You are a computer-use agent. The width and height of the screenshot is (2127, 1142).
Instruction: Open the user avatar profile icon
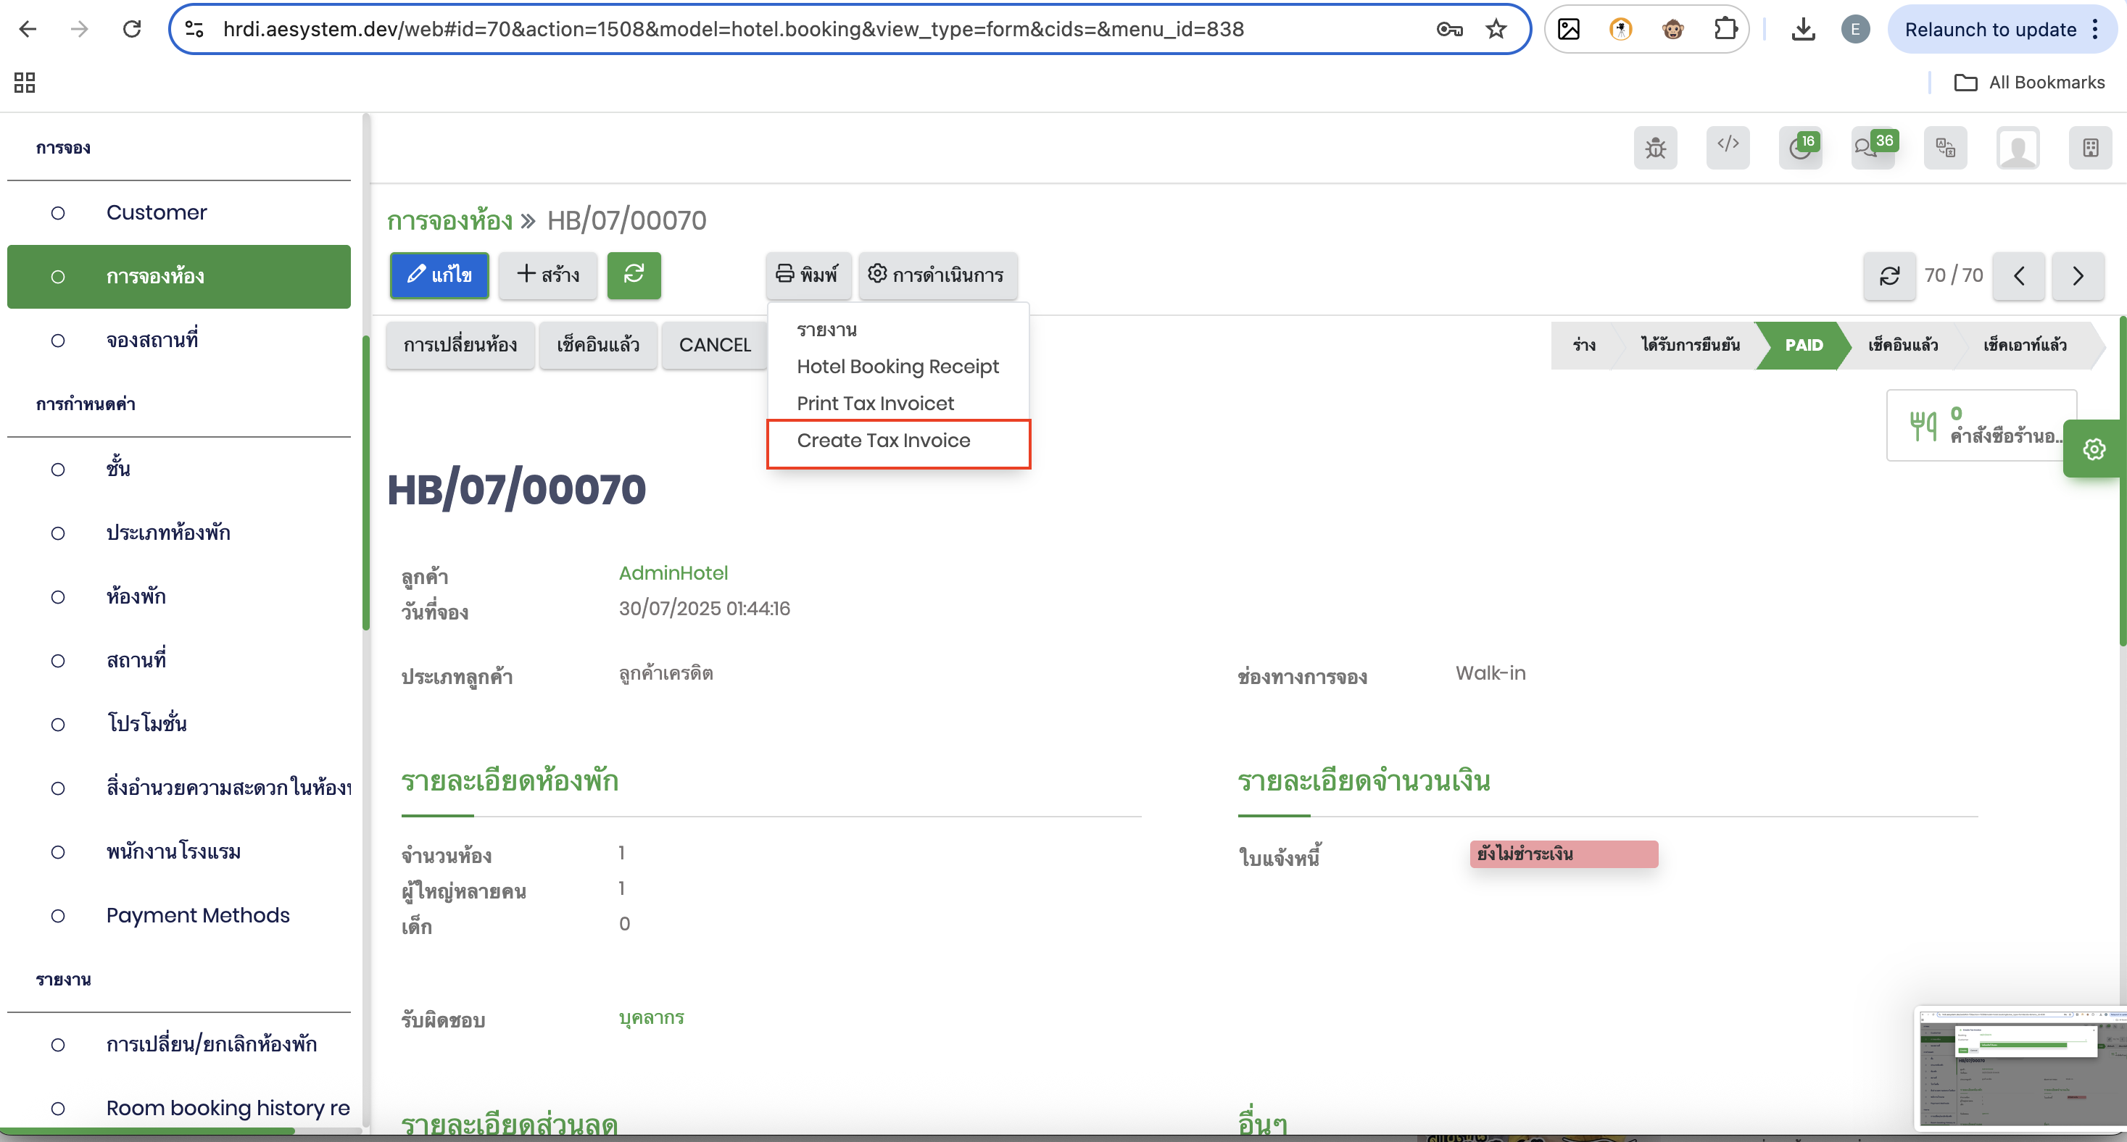point(2018,148)
